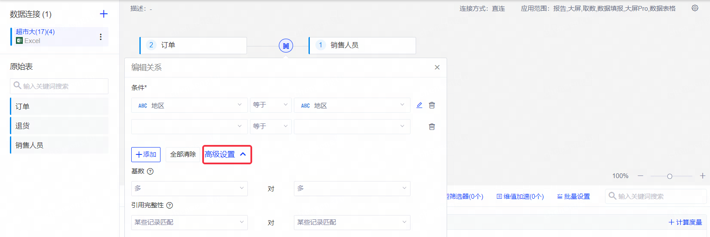Click the 全部清除 button
The height and width of the screenshot is (237, 710).
[183, 154]
